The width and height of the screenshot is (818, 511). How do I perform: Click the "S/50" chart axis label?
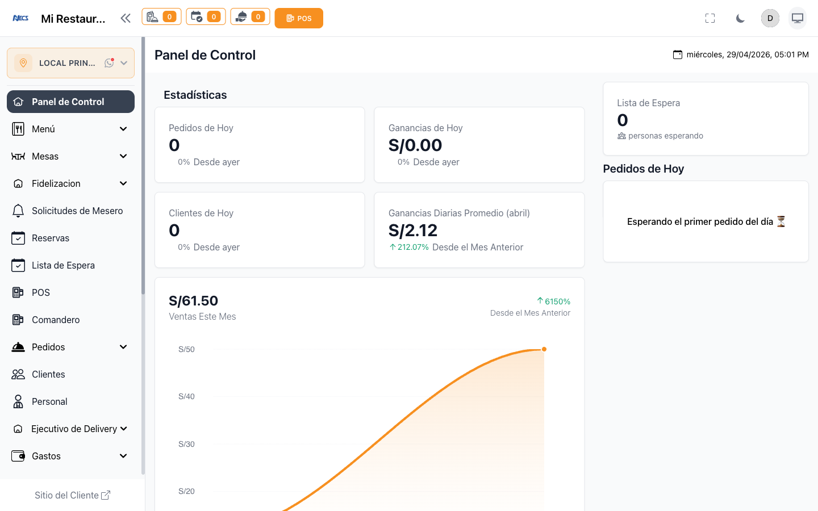pos(186,349)
